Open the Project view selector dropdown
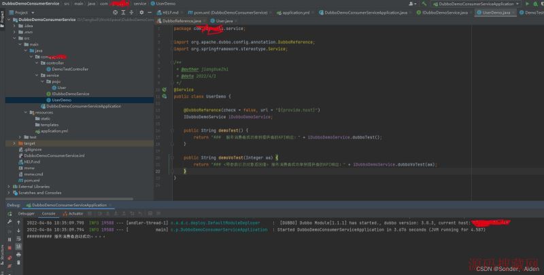 coord(21,12)
